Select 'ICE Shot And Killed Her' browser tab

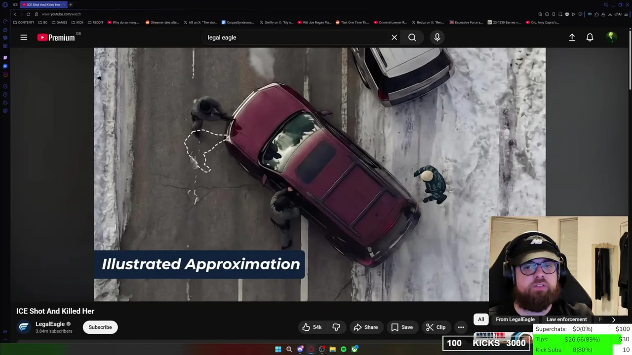pyautogui.click(x=44, y=4)
